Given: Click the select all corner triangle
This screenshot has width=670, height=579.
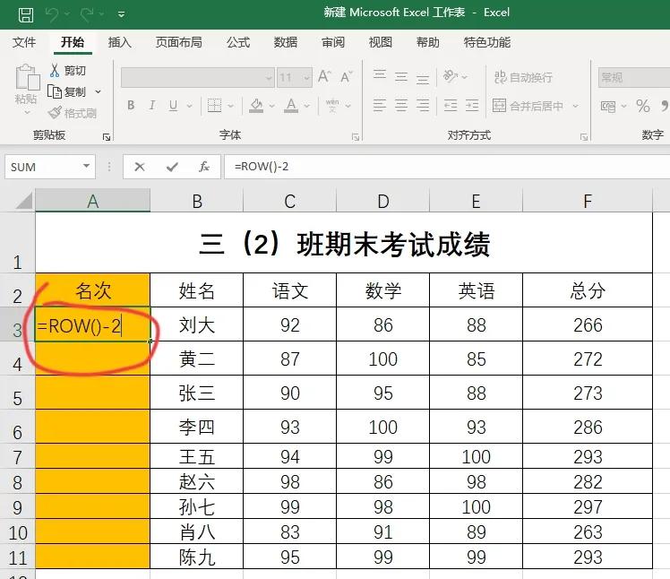Looking at the screenshot, I should [23, 201].
